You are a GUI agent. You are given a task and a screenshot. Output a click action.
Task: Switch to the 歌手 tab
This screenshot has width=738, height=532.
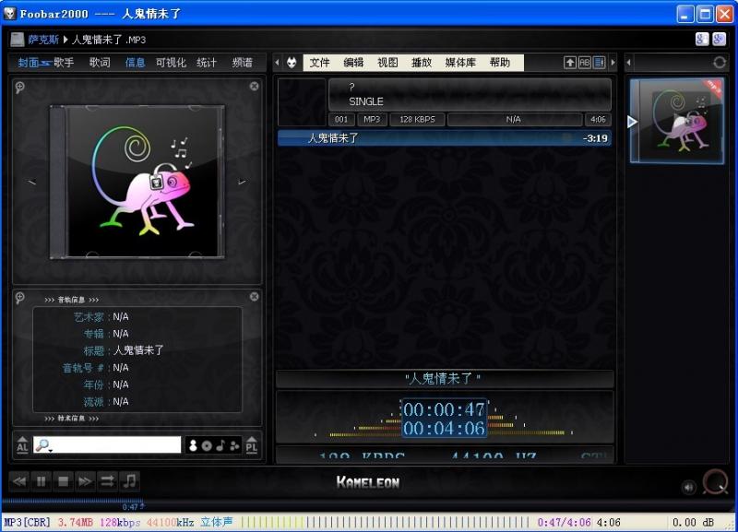pos(64,63)
